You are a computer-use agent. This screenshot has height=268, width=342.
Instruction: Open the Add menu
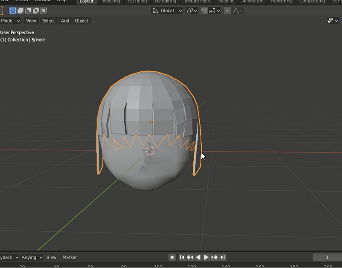(x=65, y=21)
